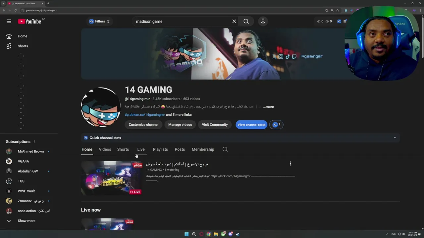
Task: Open the anas action subscription
Action: [x=28, y=211]
